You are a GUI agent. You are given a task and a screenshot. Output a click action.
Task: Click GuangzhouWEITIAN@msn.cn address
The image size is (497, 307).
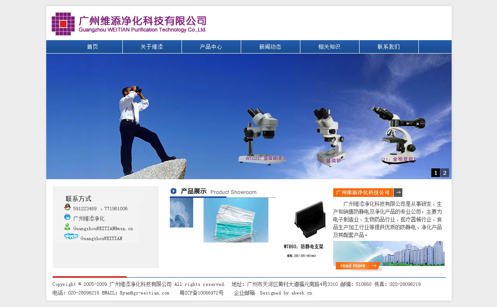(103, 228)
